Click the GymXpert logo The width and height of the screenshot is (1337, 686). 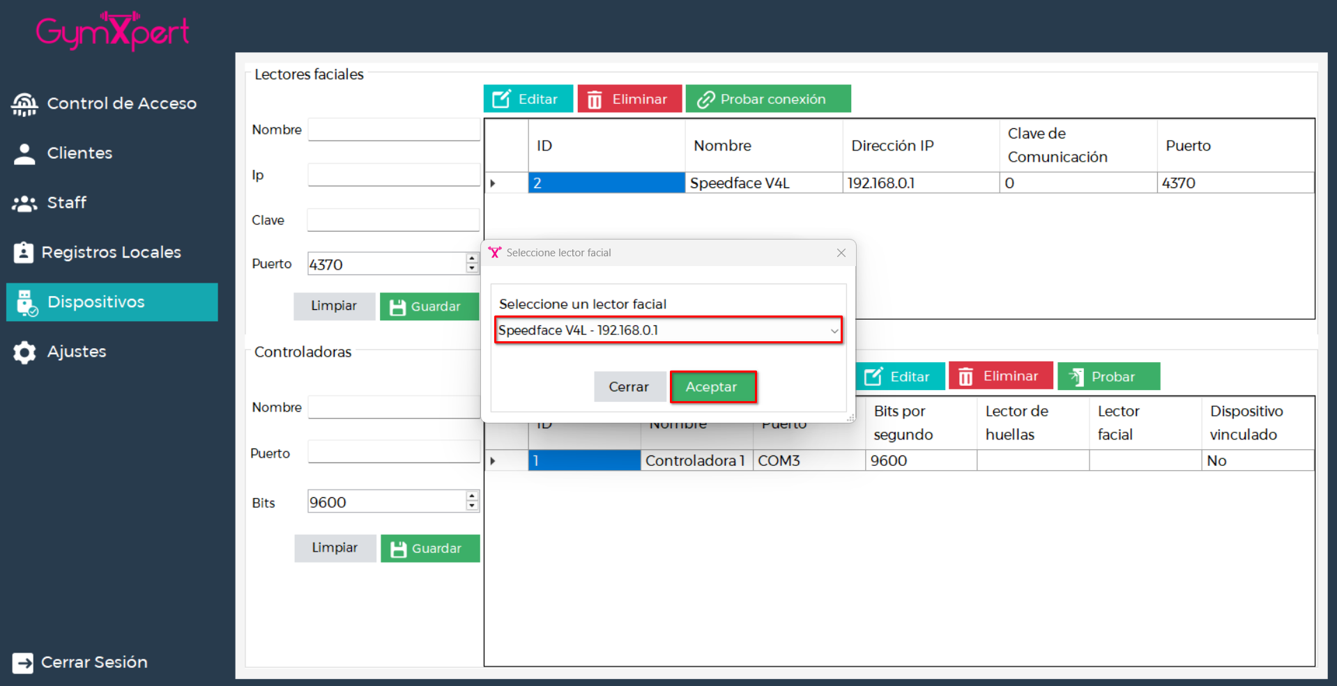(112, 31)
